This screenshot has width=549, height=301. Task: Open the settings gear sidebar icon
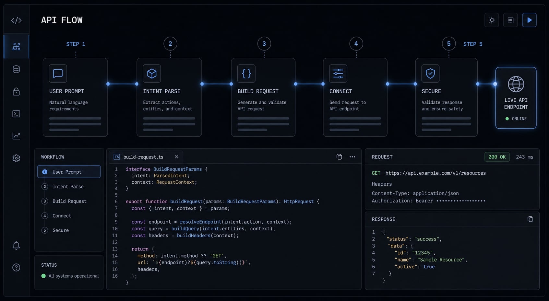[16, 158]
